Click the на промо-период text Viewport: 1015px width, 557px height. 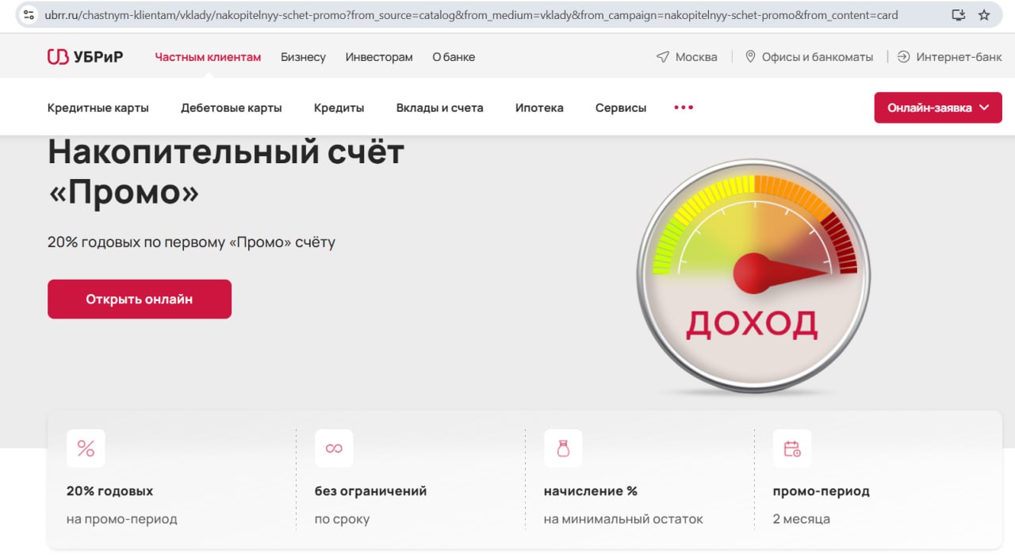(122, 520)
